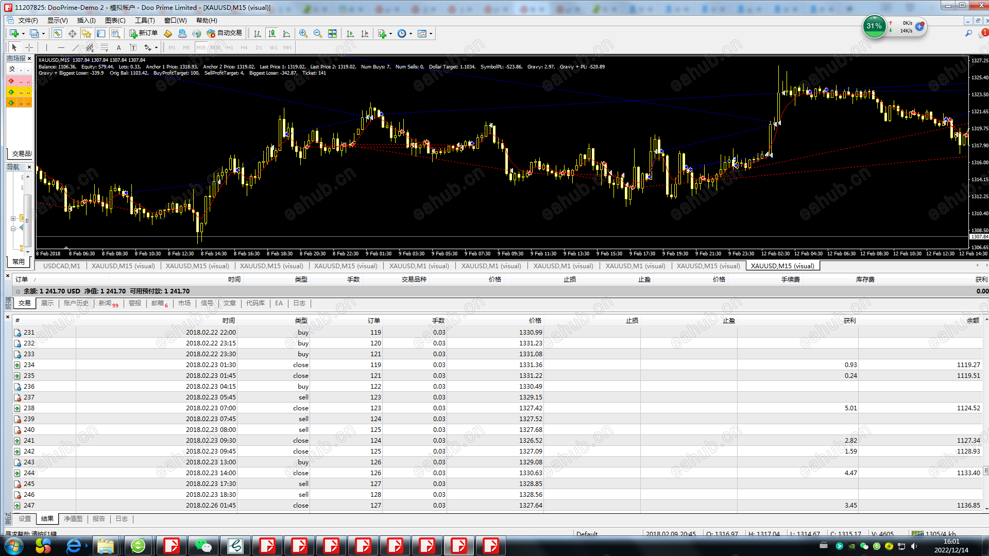Click the search magnifier icon
Screen dimensions: 989x556
click(968, 33)
